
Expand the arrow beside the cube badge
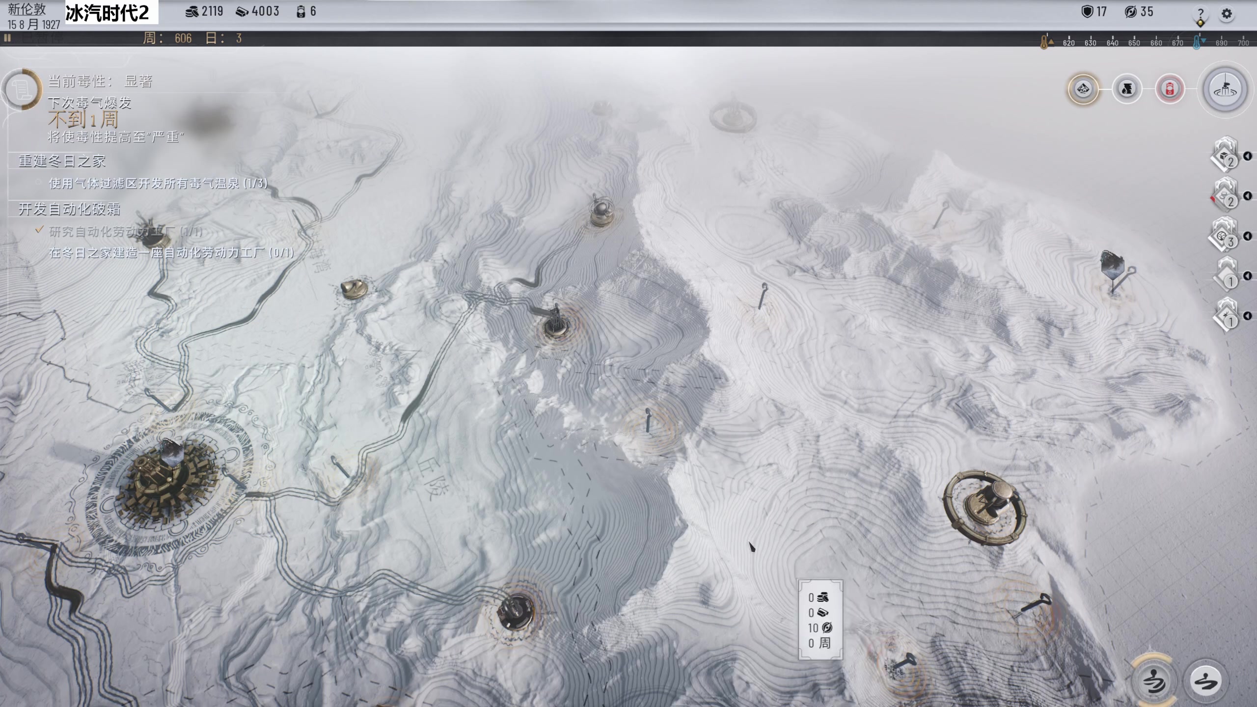[1248, 156]
